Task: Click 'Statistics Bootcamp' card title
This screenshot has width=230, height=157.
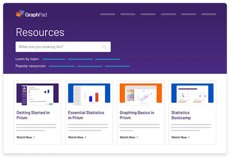Action: (181, 115)
